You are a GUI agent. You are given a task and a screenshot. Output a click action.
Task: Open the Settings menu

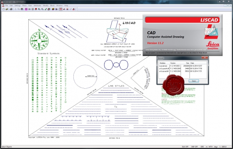[x=17, y=6]
